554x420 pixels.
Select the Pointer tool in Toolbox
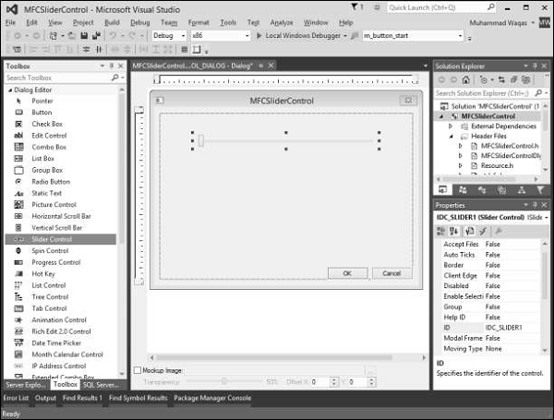tap(42, 101)
